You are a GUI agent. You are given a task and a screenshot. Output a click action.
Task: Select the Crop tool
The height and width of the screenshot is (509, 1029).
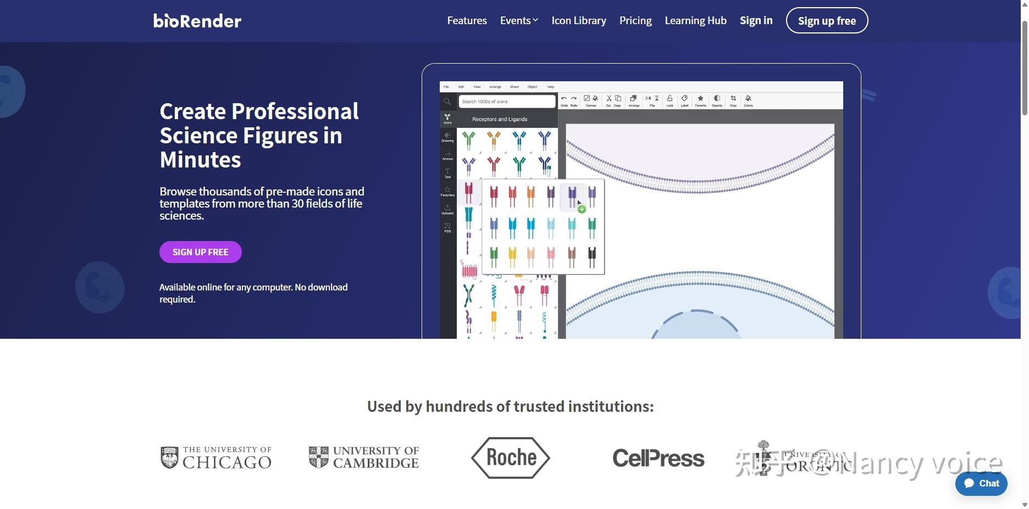[733, 99]
